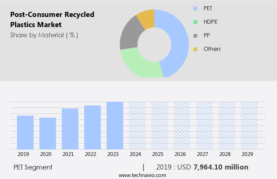Select the 2020 bar
The image size is (277, 179).
coord(48,133)
